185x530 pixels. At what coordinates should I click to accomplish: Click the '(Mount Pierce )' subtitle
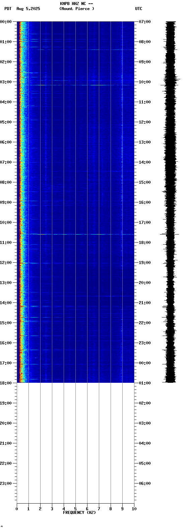pyautogui.click(x=77, y=9)
